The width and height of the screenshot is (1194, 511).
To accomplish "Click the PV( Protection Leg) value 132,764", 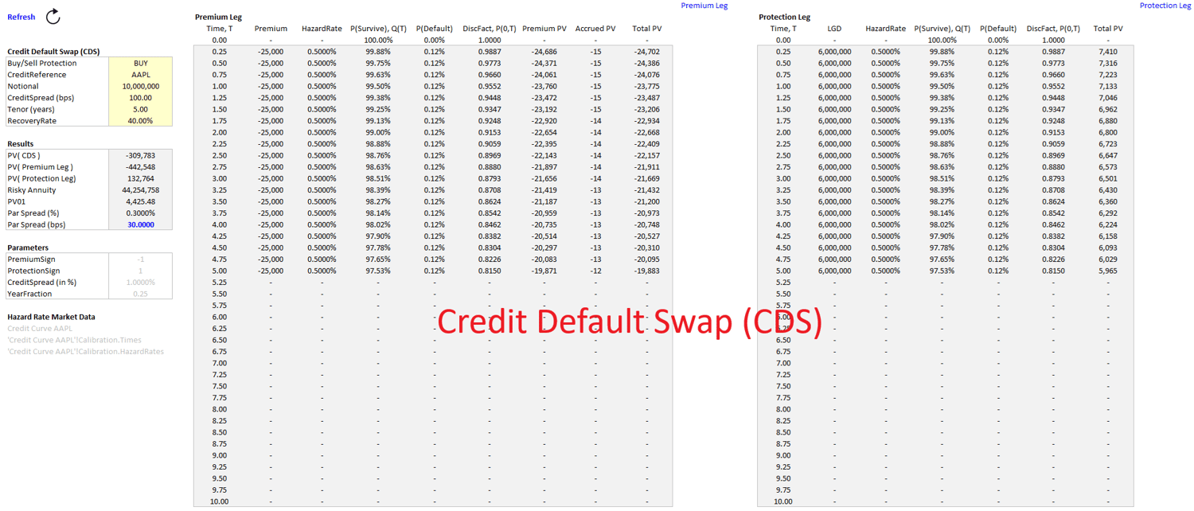I will pos(141,179).
